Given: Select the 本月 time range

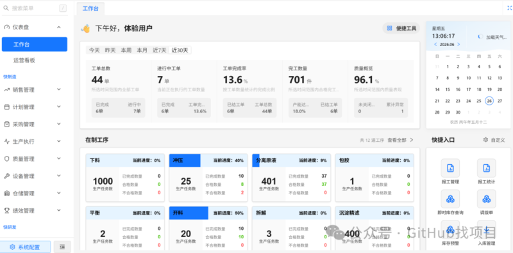Looking at the screenshot, I should coord(142,50).
